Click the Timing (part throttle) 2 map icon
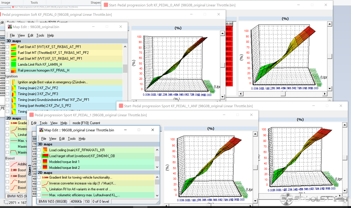This screenshot has width=351, height=208. point(14,105)
